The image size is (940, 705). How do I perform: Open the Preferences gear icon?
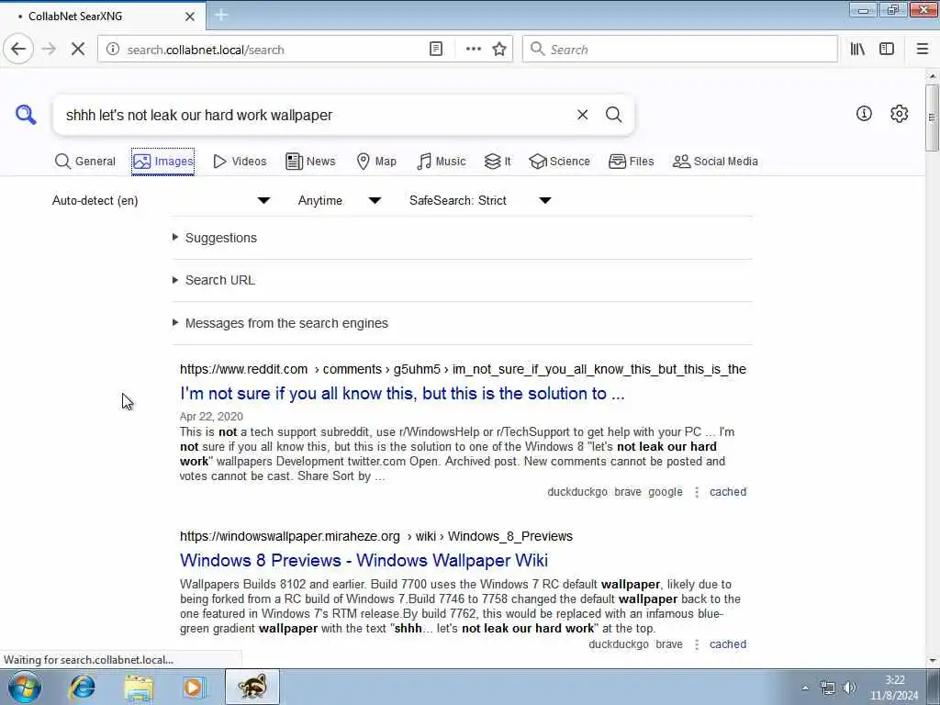tap(900, 113)
